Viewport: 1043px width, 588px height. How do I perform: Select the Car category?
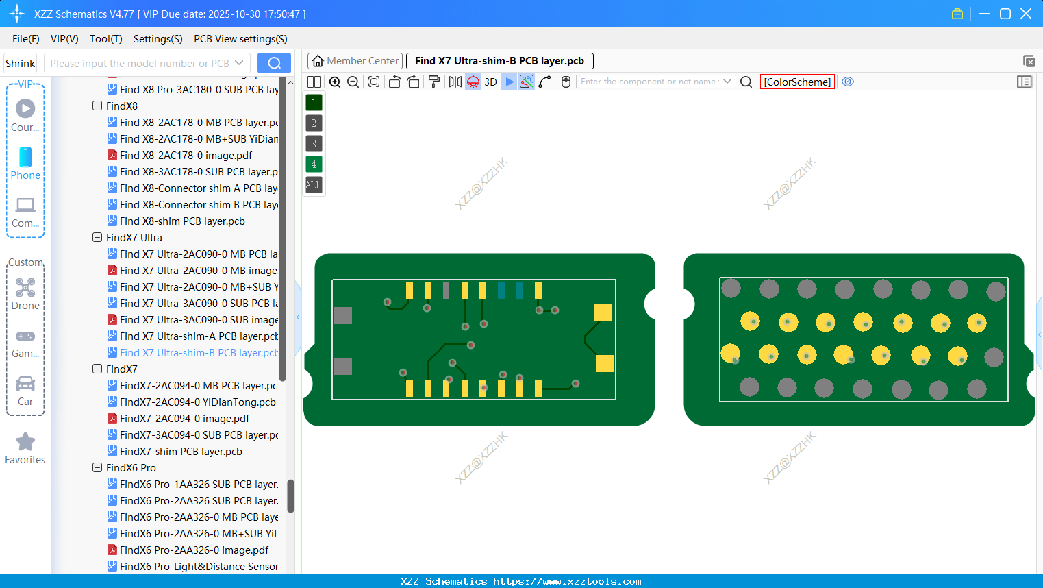click(25, 391)
